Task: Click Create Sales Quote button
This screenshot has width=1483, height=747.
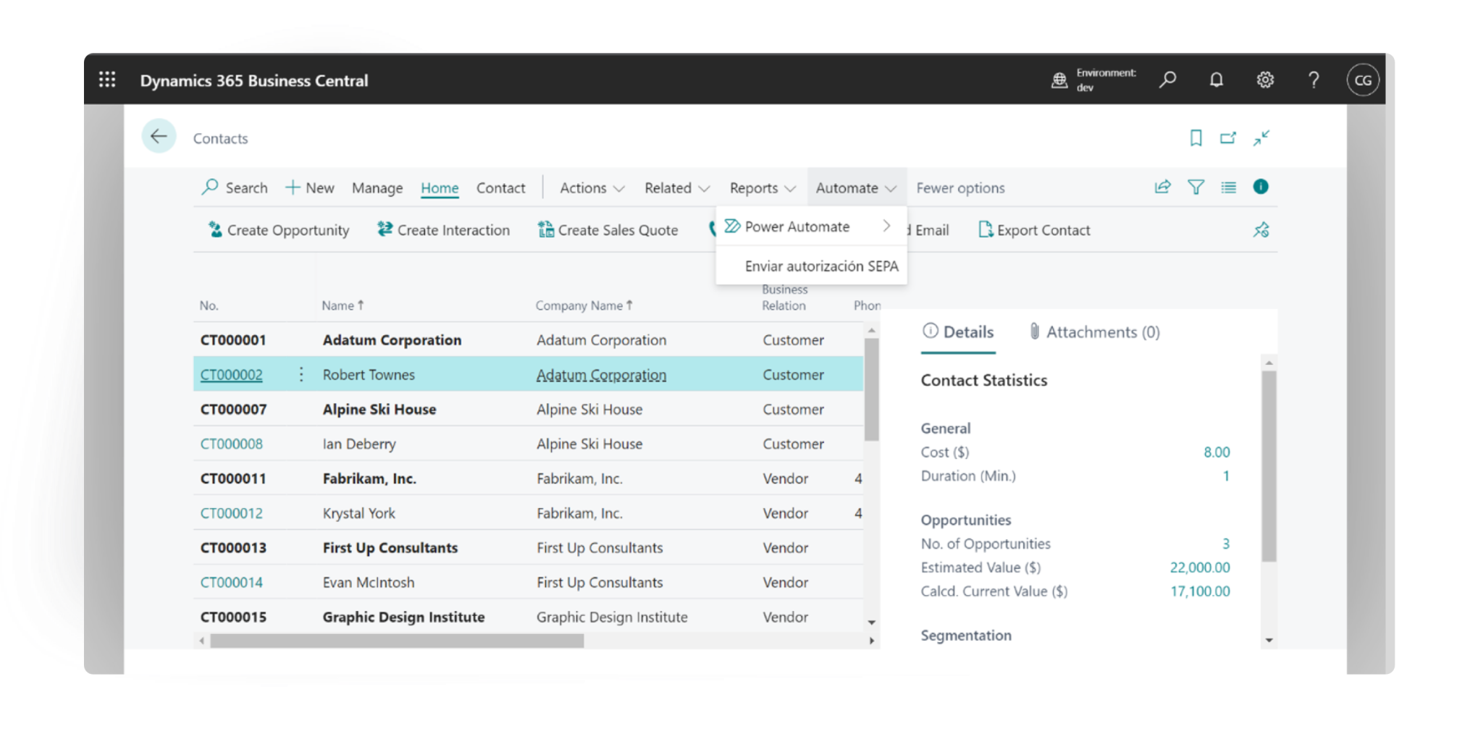Action: pos(608,230)
